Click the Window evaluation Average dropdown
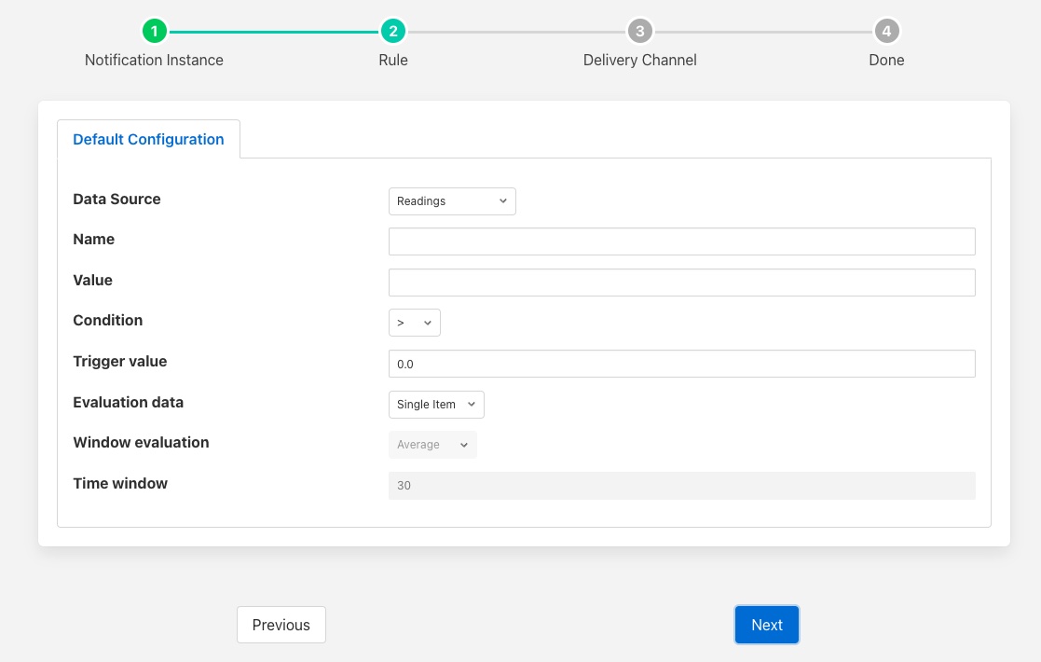 (x=432, y=445)
